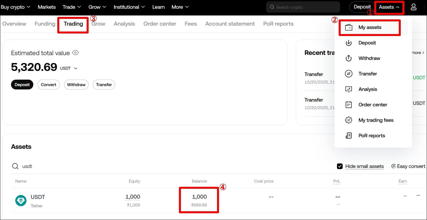Toggle the balance visibility eye icon

(75, 53)
